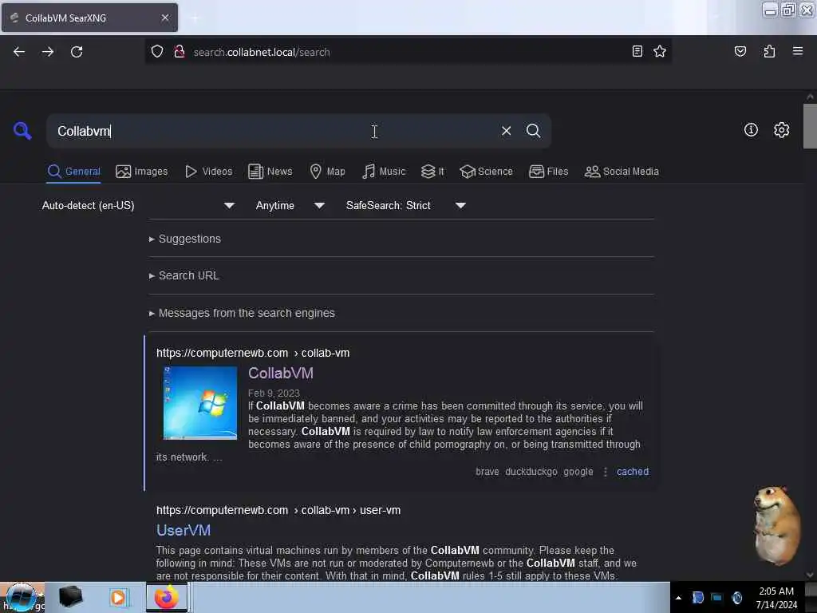Go back to the previous page
This screenshot has height=613, width=817.
19,52
